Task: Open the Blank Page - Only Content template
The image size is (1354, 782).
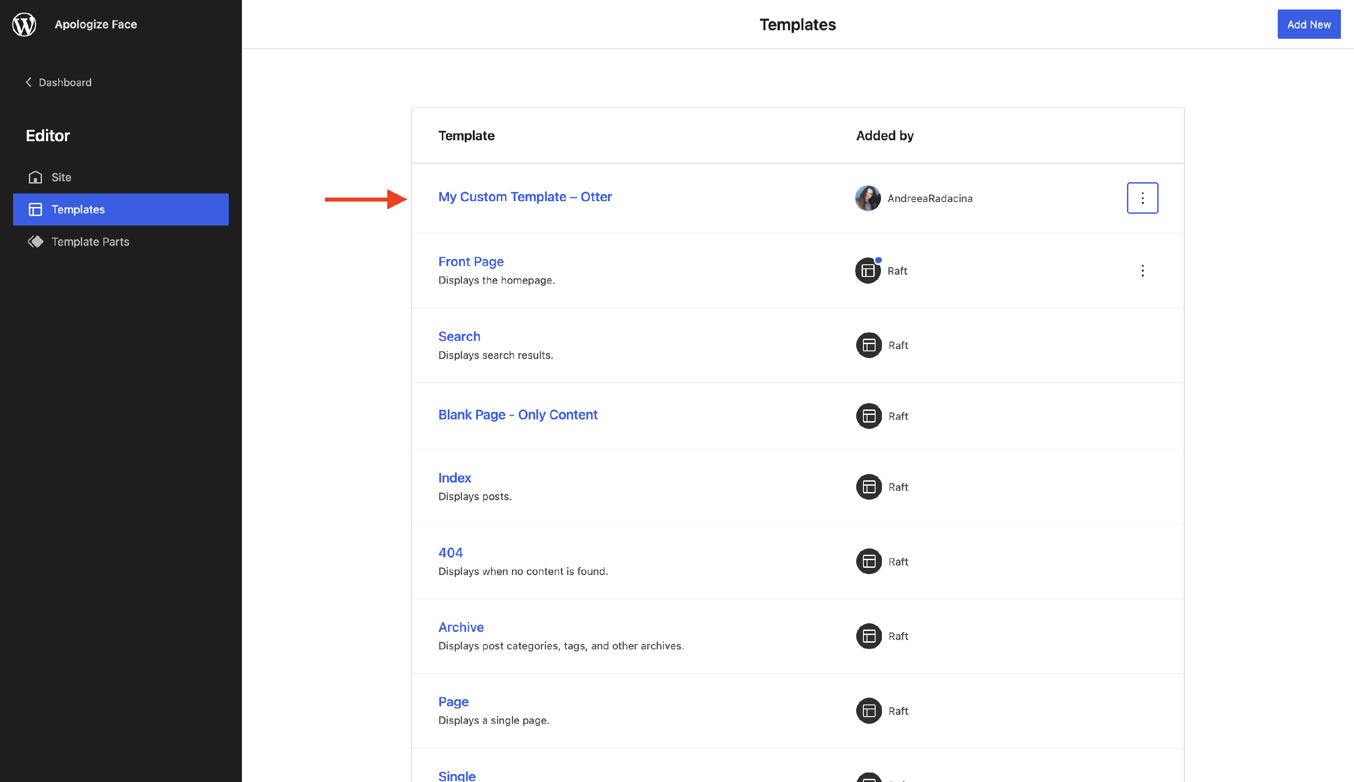Action: pyautogui.click(x=517, y=415)
